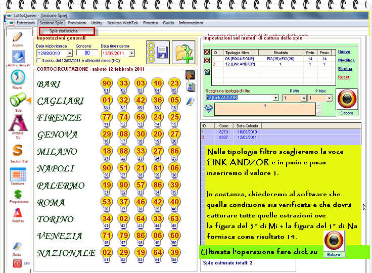Viewport: 372px width, 273px height.
Task: Open the Finestra menu
Action: 151,23
